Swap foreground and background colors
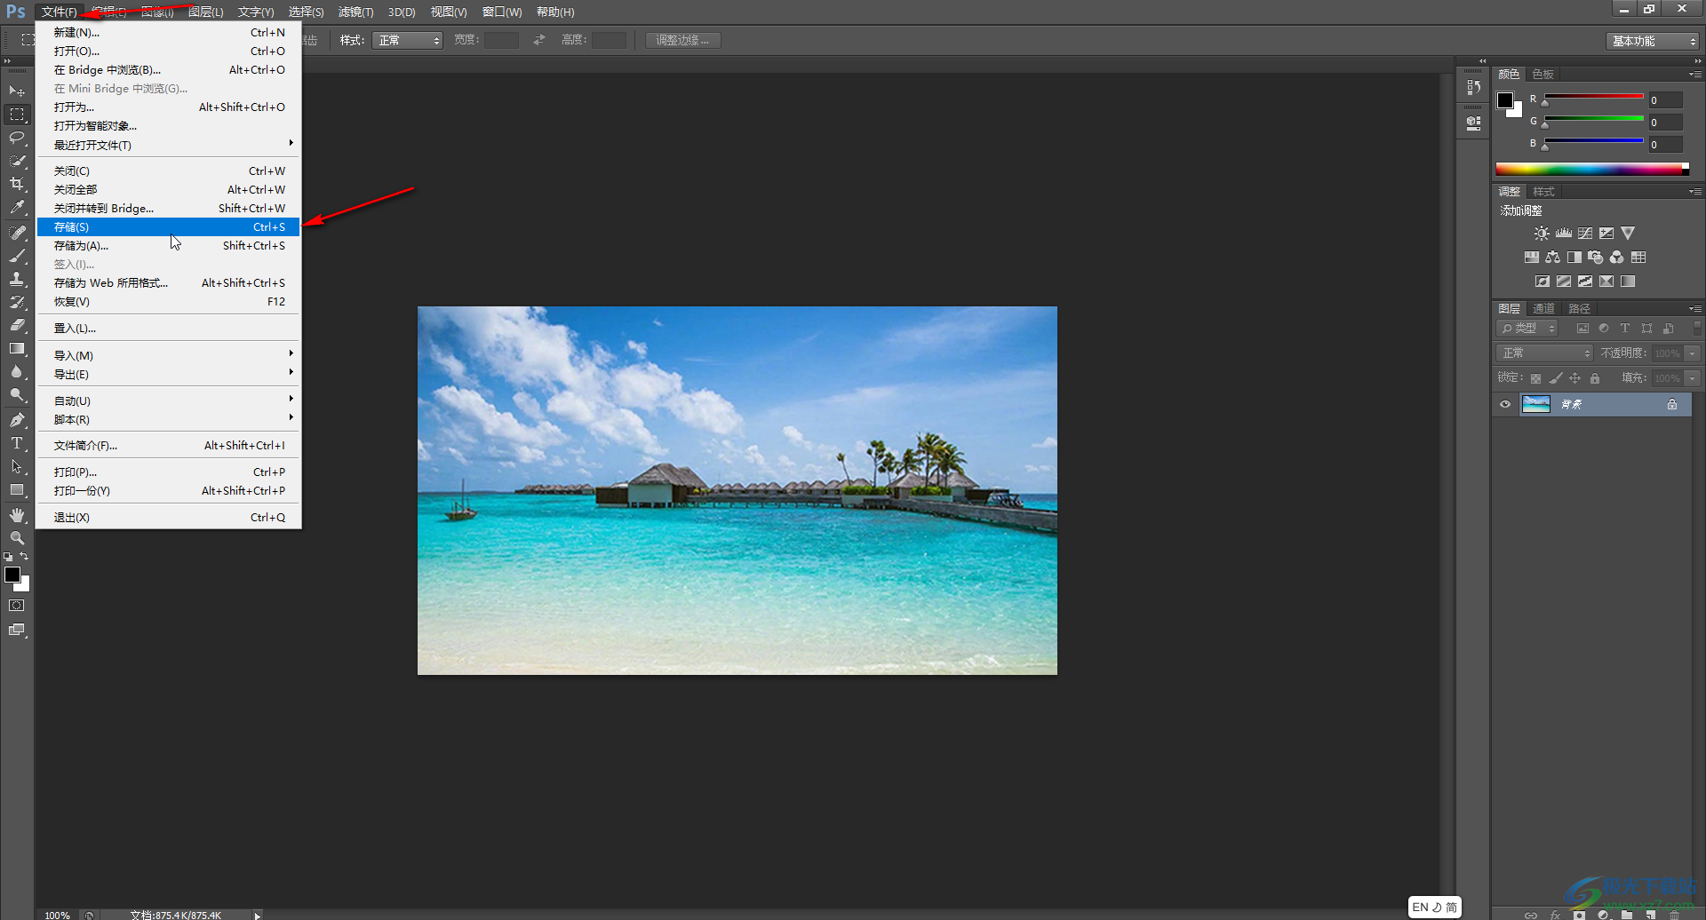Screen dimensions: 1706x920 click(x=24, y=557)
